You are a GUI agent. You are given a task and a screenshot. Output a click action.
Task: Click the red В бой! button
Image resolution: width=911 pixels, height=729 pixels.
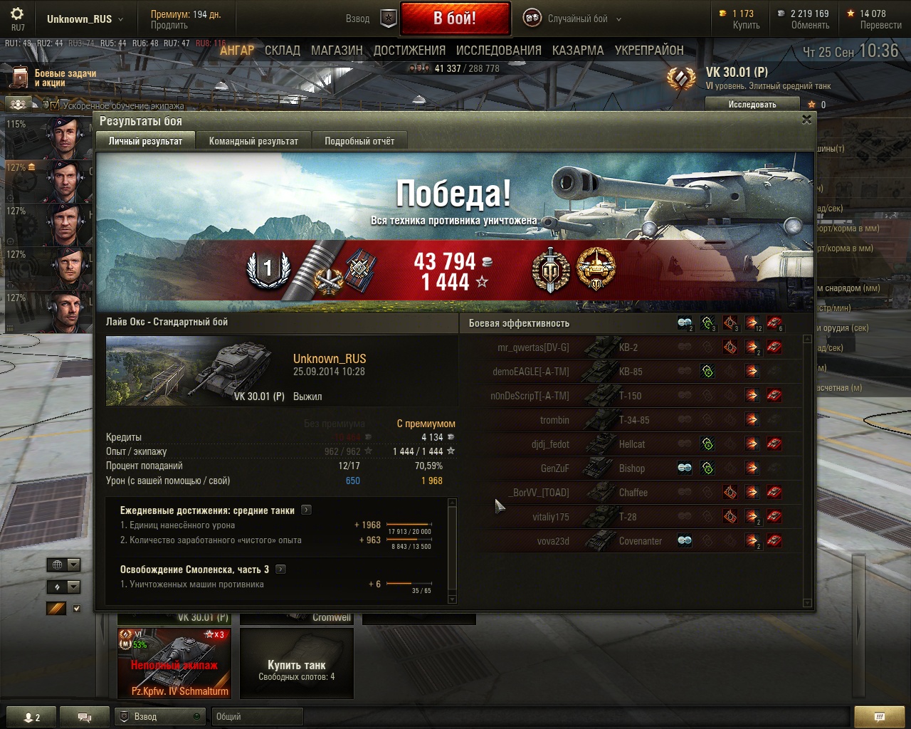coord(455,19)
